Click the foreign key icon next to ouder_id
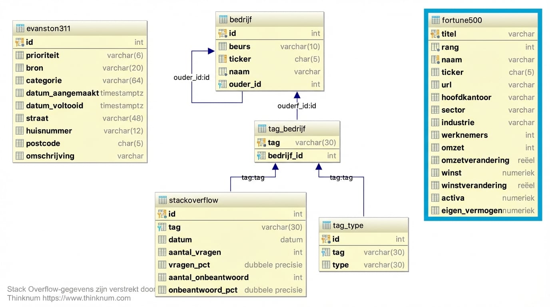 [223, 84]
